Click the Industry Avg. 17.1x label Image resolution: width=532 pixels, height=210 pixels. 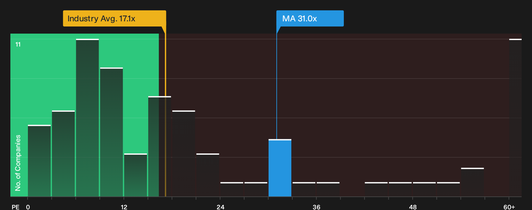tap(115, 18)
